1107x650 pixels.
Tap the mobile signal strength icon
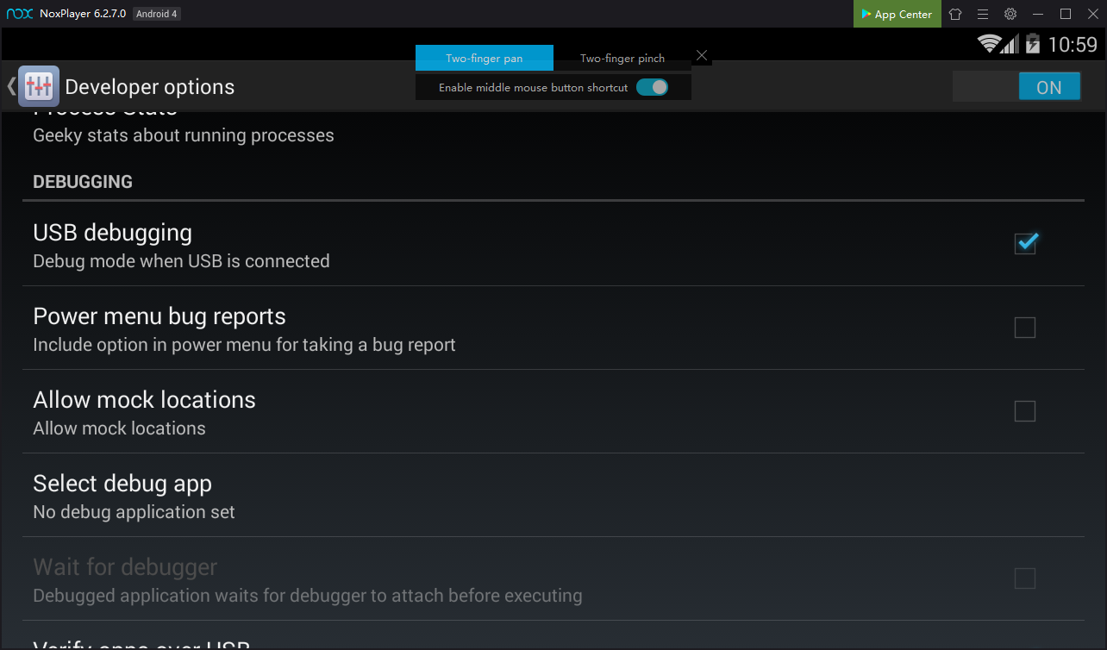1010,44
